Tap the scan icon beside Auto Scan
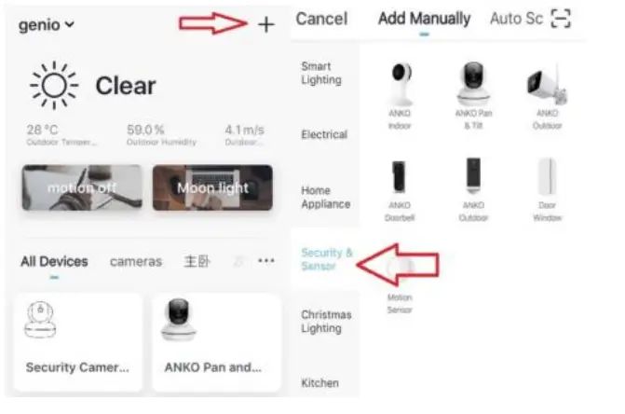The height and width of the screenshot is (414, 625). coord(561,19)
